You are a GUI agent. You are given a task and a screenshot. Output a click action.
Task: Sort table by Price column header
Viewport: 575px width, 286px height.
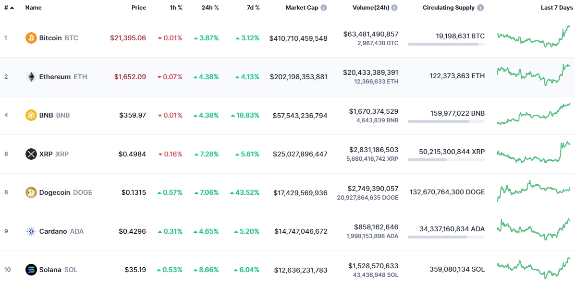139,8
